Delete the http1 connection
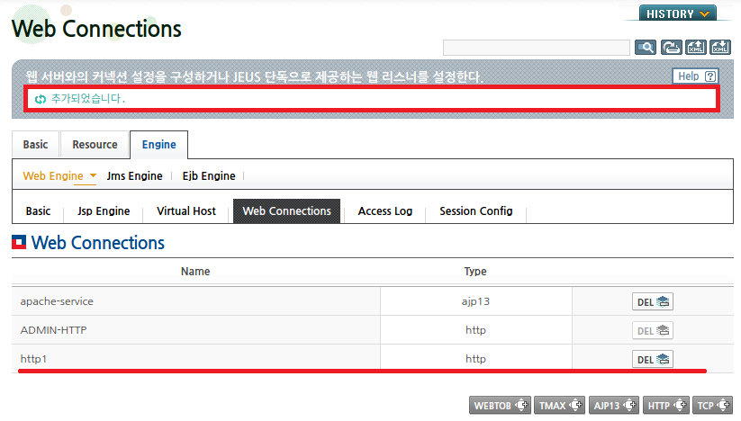741x421 pixels. (653, 359)
